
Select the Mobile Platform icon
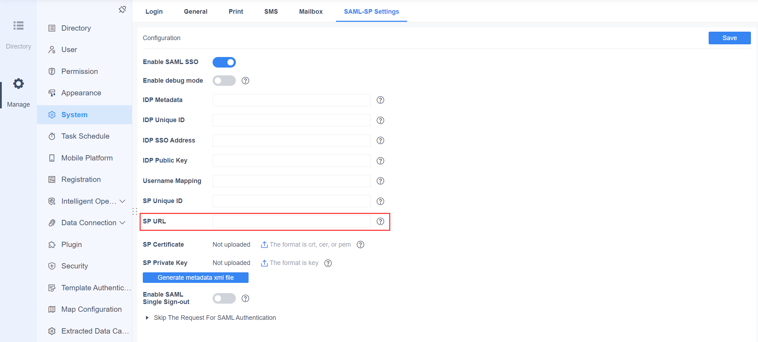(52, 158)
